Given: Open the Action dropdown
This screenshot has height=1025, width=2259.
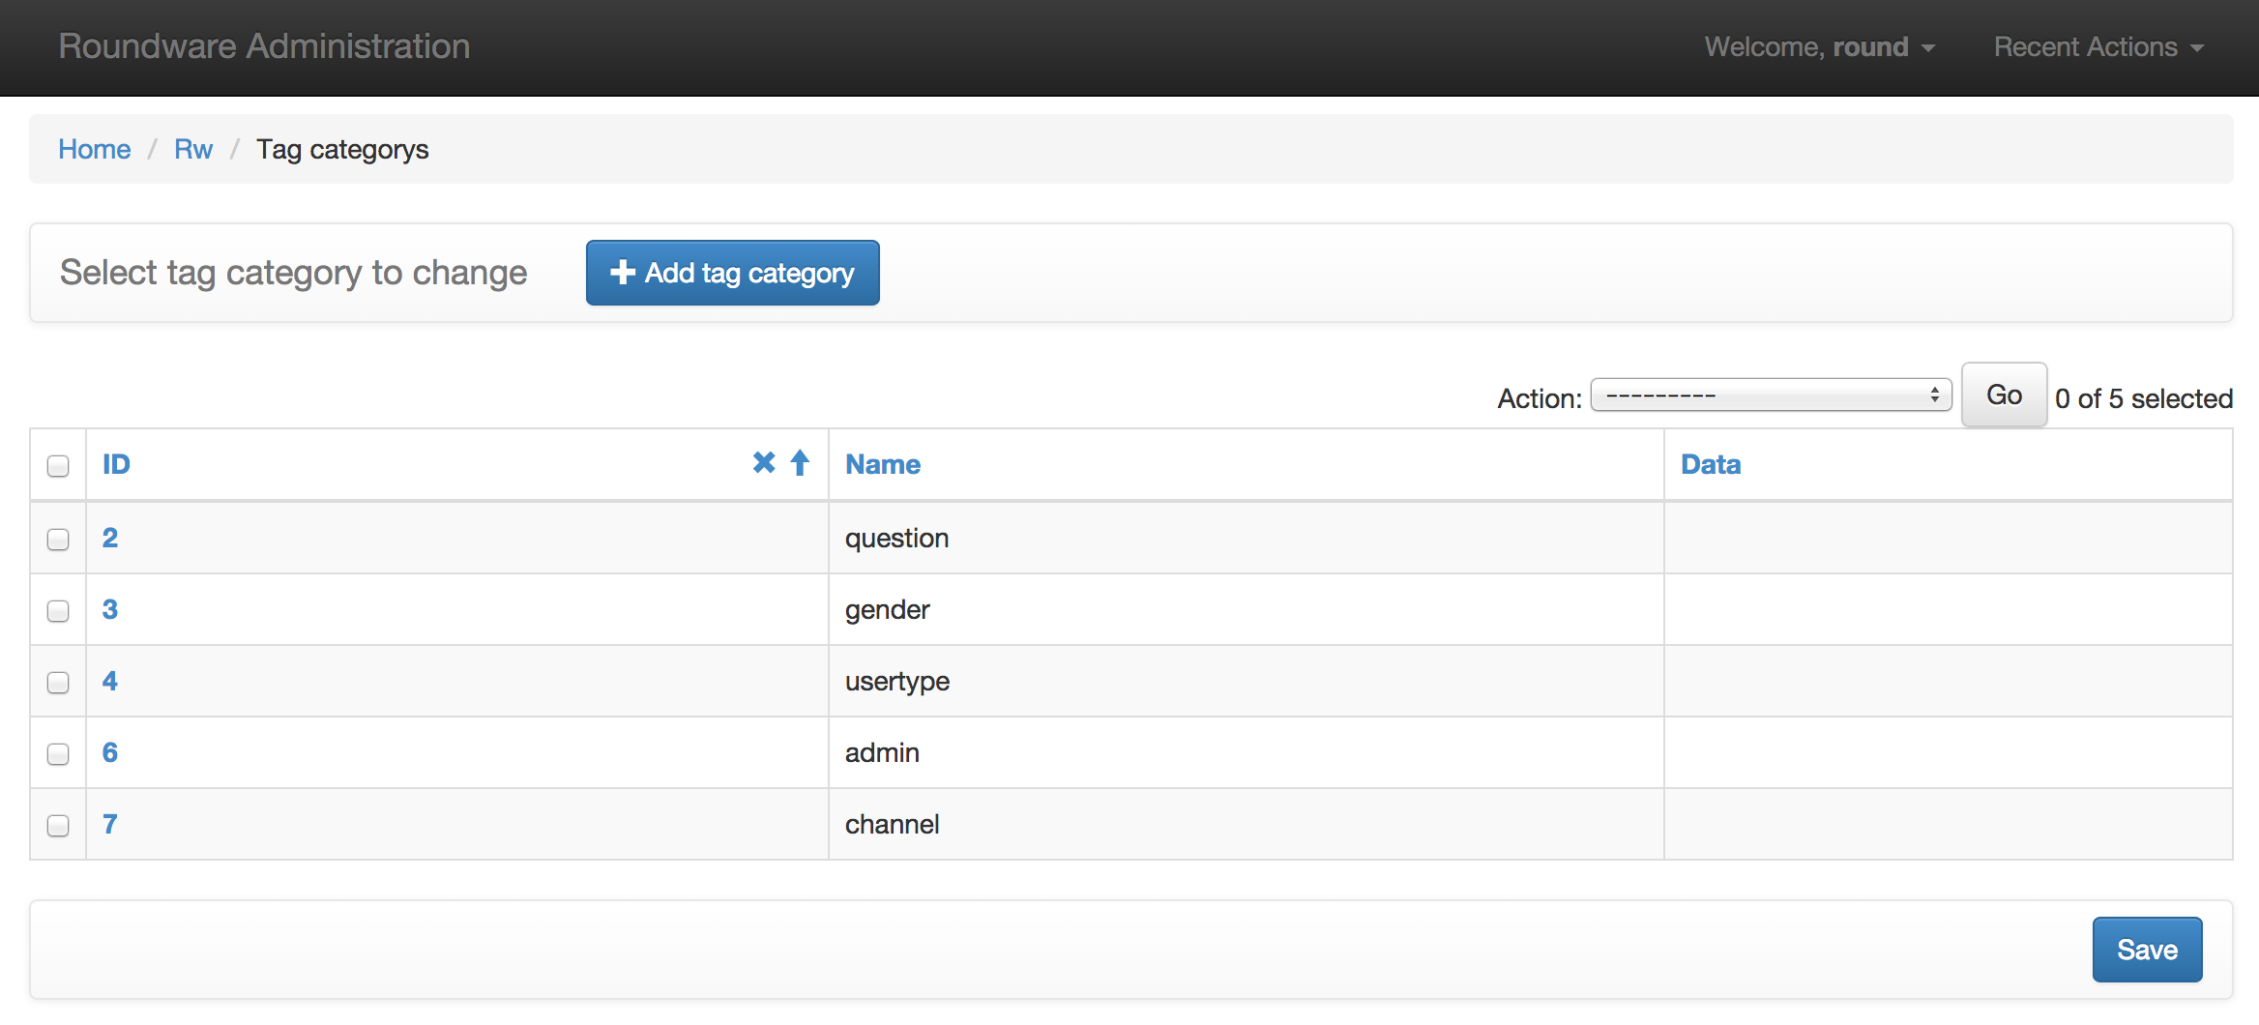Looking at the screenshot, I should point(1771,395).
